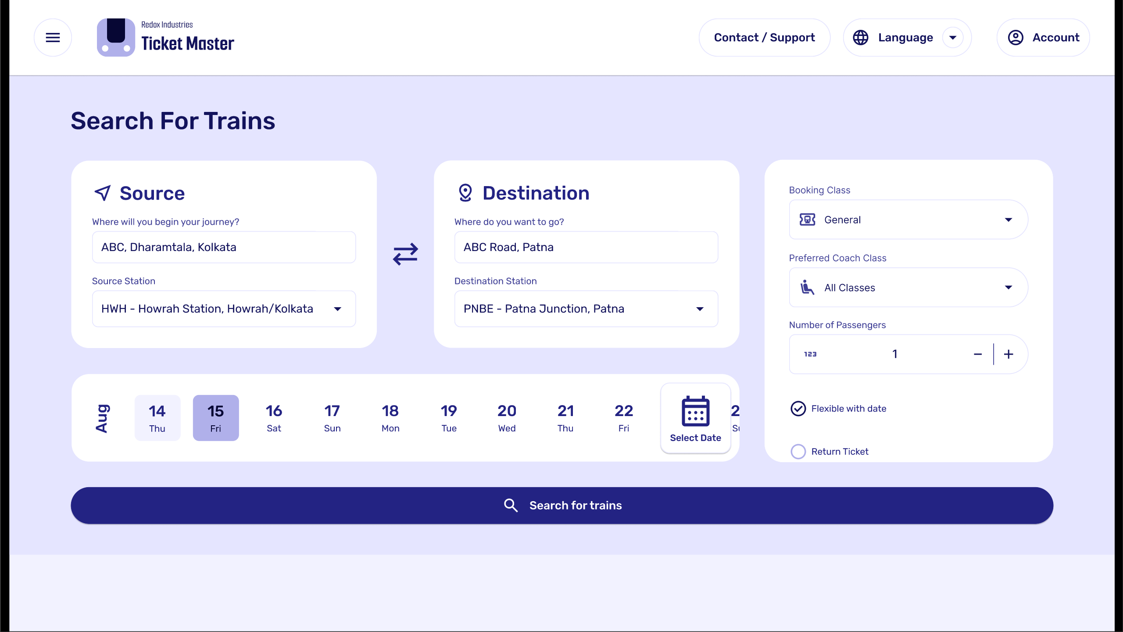The height and width of the screenshot is (632, 1123).
Task: Expand the Destination Station dropdown
Action: tap(700, 309)
